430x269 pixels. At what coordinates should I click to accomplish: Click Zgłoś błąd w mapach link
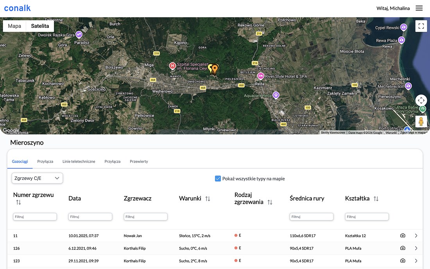click(414, 133)
